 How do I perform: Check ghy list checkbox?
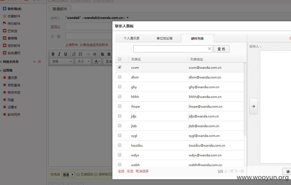[x=120, y=87]
